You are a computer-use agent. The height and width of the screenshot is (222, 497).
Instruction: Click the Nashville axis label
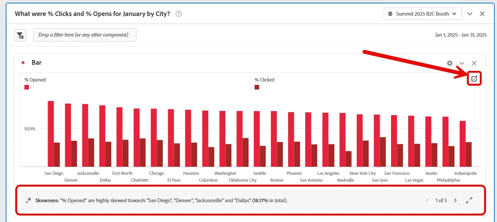click(x=346, y=180)
